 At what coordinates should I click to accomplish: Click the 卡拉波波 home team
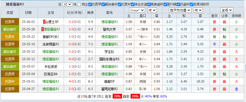pyautogui.click(x=51, y=67)
